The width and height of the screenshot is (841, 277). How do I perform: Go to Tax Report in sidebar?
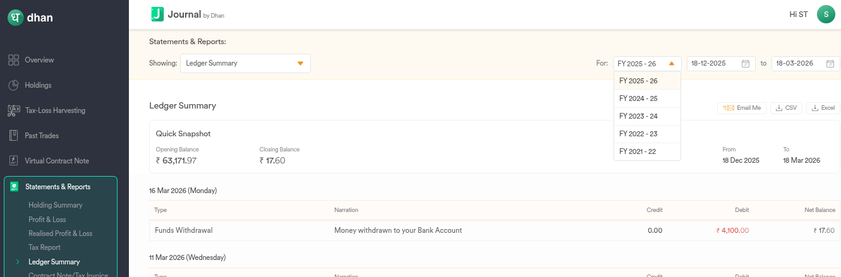pos(44,247)
